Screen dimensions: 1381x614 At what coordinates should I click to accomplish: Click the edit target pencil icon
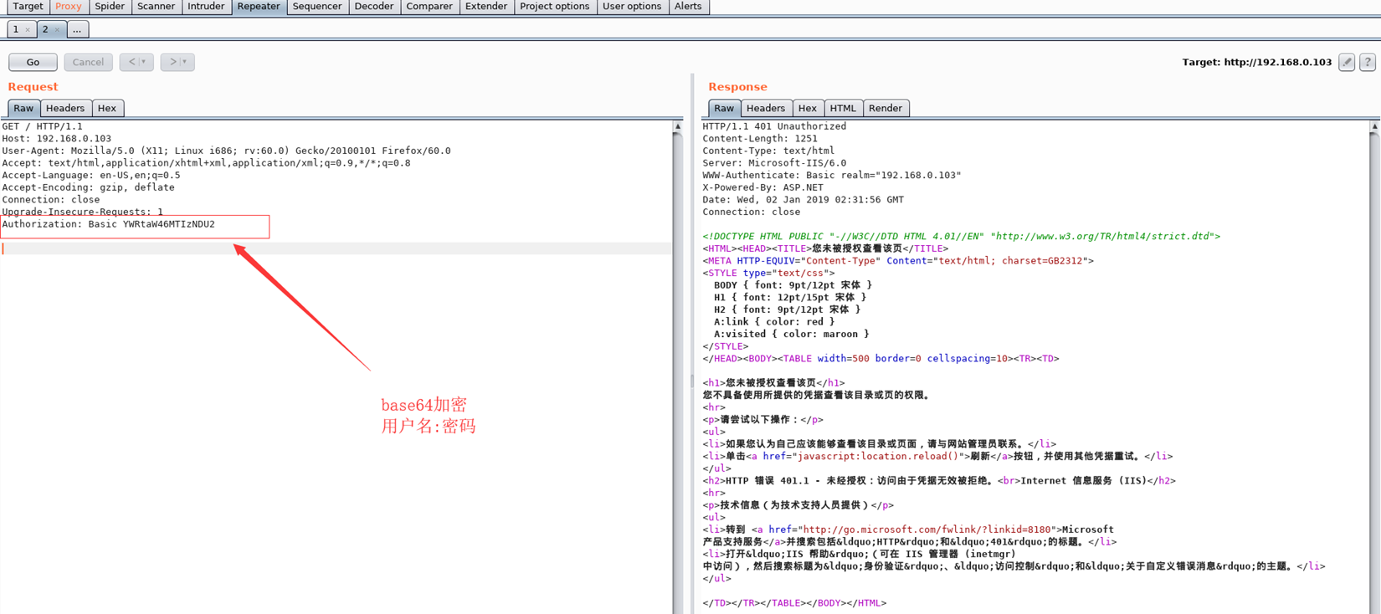coord(1347,62)
